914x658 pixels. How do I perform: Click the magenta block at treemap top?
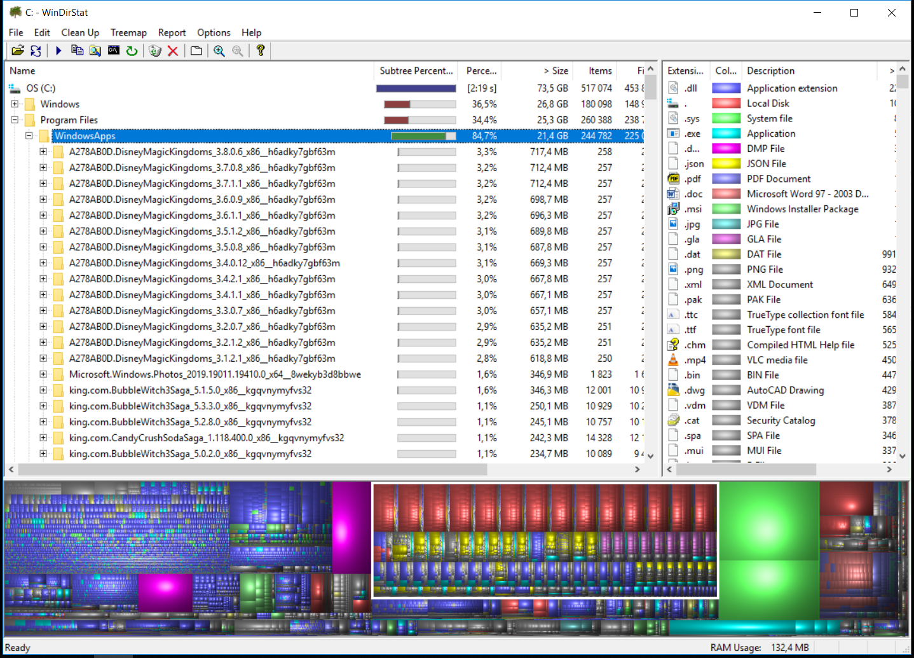click(x=351, y=528)
